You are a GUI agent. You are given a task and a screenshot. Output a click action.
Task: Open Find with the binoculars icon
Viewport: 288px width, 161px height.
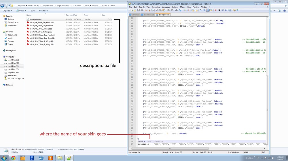coord(176,10)
